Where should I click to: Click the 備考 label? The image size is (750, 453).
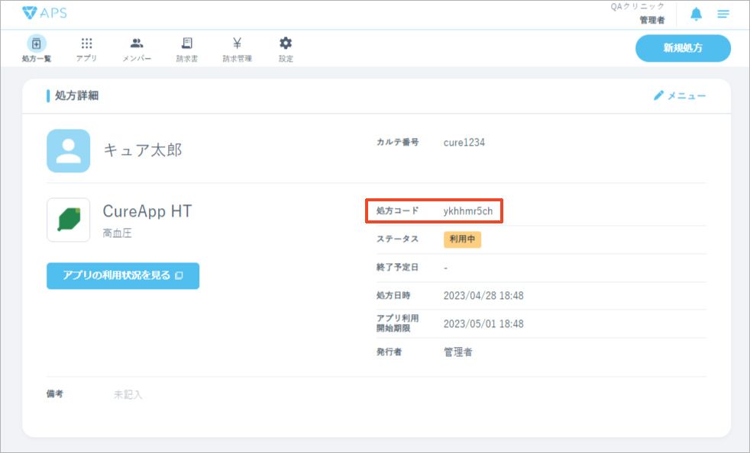point(55,394)
